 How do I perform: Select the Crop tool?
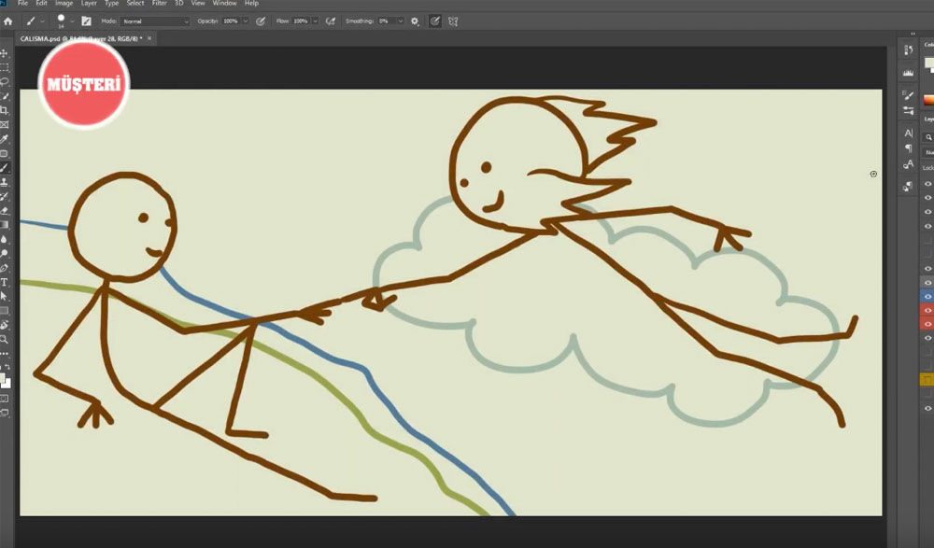pyautogui.click(x=4, y=110)
